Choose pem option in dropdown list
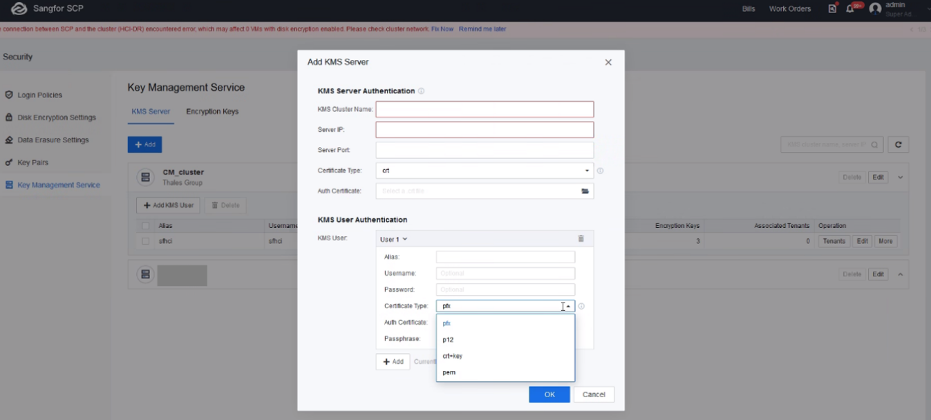Image resolution: width=931 pixels, height=420 pixels. tap(449, 373)
